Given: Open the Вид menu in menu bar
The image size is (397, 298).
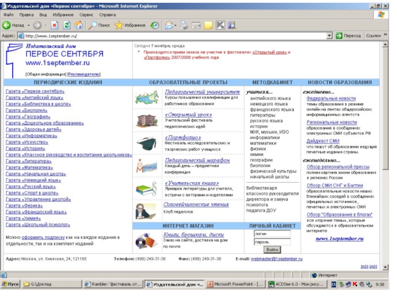Looking at the screenshot, I should point(43,15).
